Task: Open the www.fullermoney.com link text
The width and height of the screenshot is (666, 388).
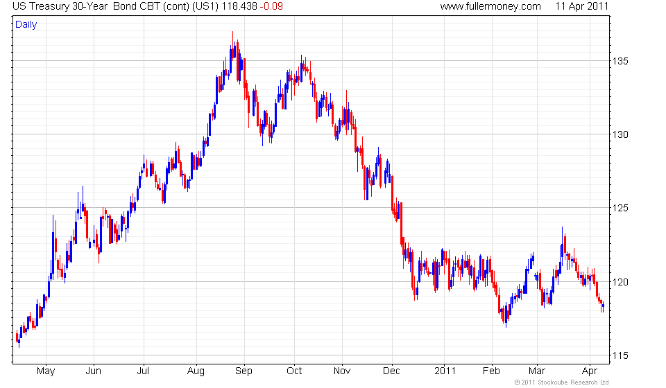Action: click(490, 6)
